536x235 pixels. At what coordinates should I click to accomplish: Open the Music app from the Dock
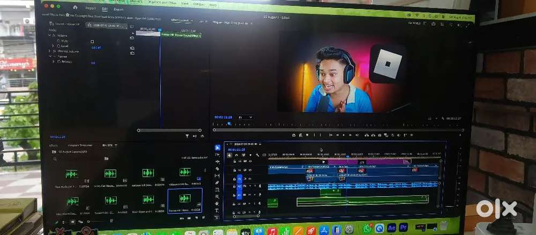pyautogui.click(x=272, y=231)
